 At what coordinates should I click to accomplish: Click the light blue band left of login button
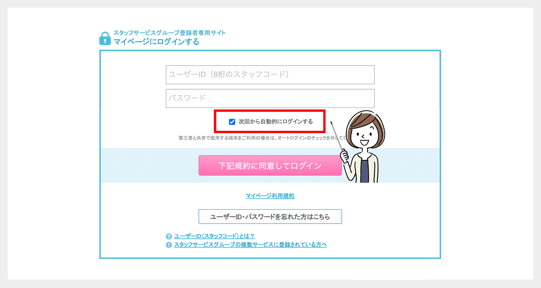point(150,165)
